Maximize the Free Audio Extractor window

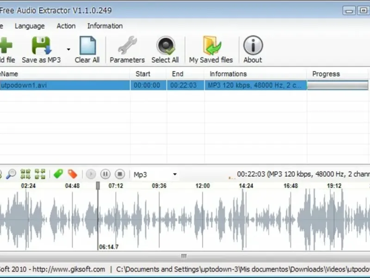[x=363, y=11]
